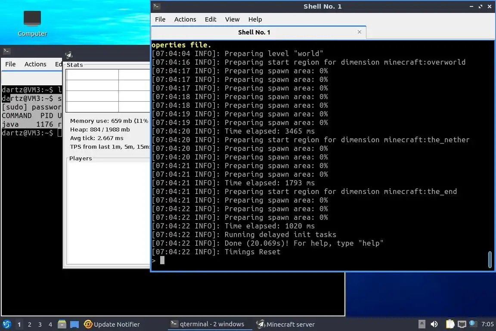Switch to workspace 1

click(x=19, y=325)
